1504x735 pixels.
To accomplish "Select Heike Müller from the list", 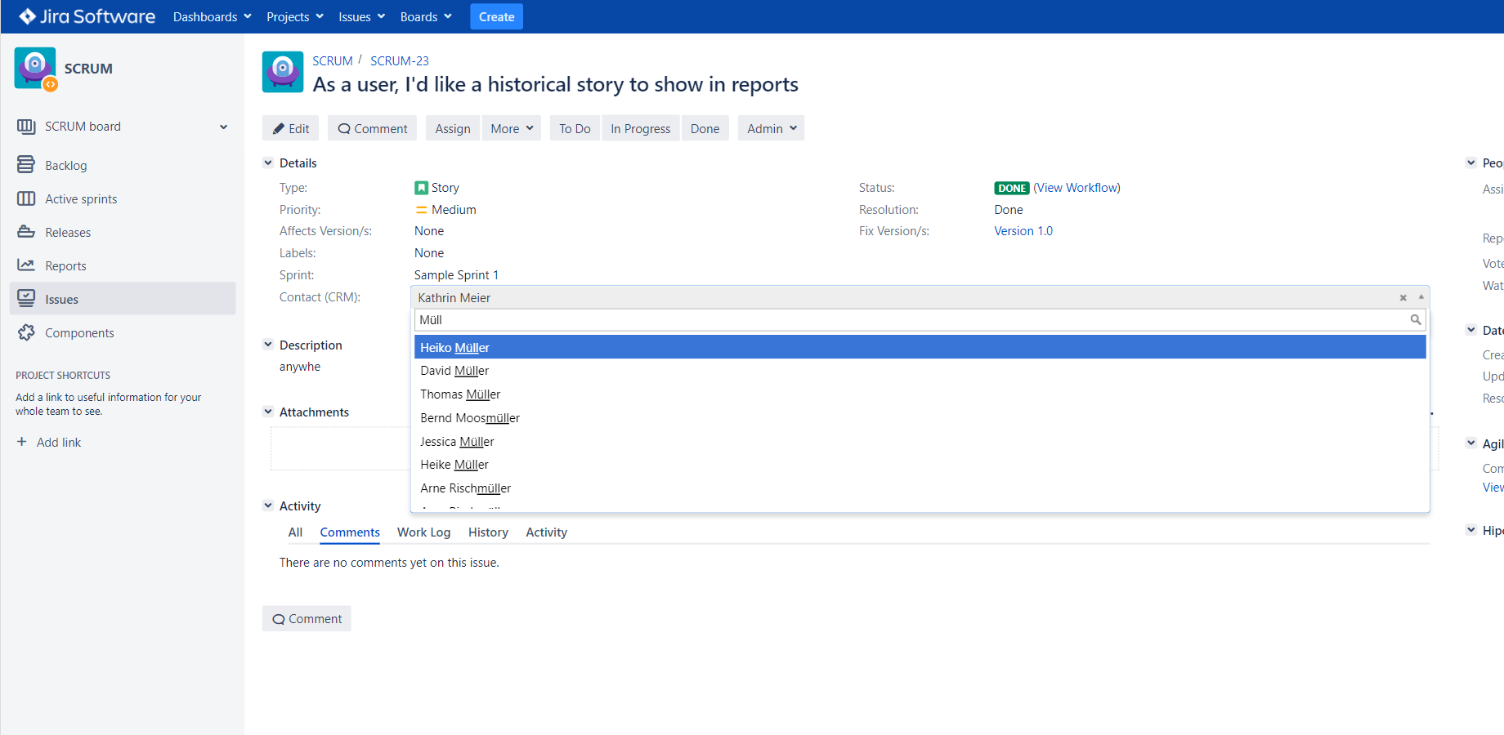I will coord(920,465).
